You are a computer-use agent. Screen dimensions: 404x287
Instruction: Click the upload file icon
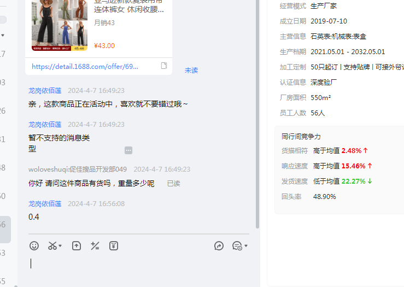(77, 246)
